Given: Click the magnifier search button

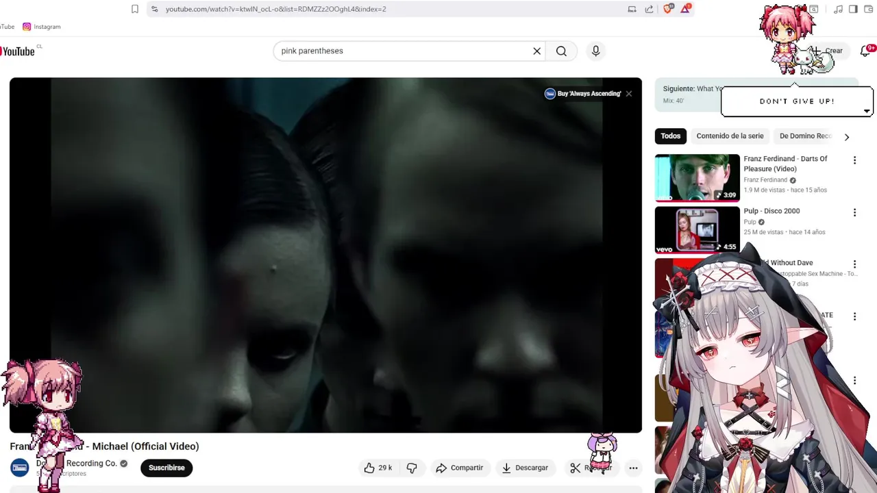Looking at the screenshot, I should pos(561,51).
